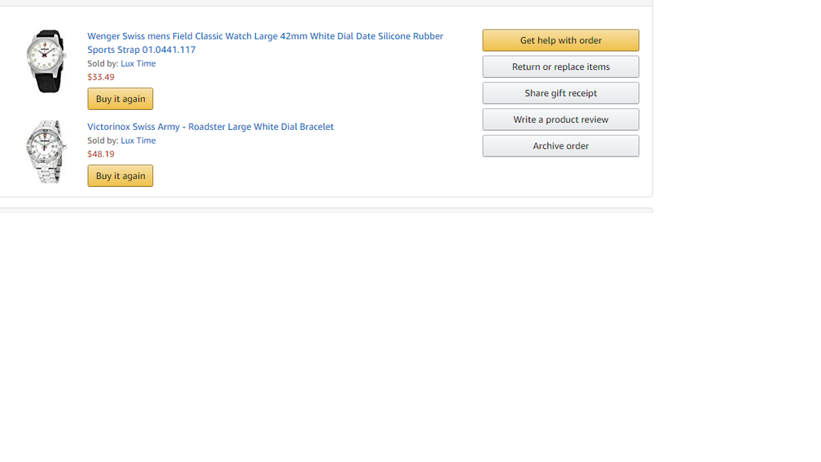The height and width of the screenshot is (462, 821).
Task: Select Return or replace items
Action: click(x=560, y=67)
